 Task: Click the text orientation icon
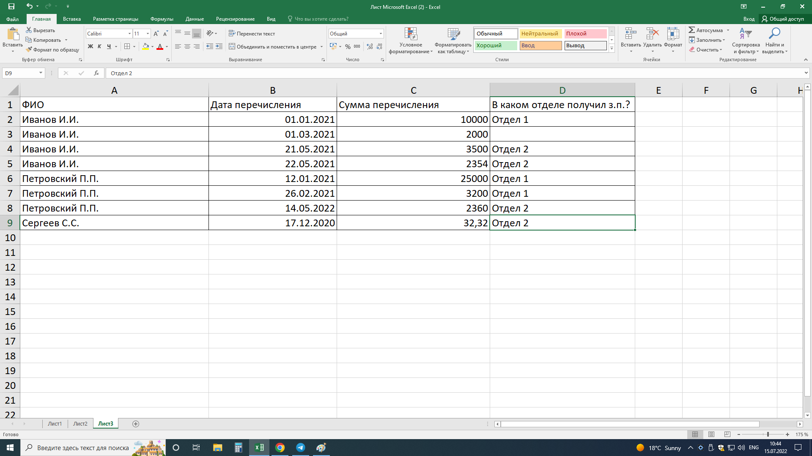tap(210, 33)
